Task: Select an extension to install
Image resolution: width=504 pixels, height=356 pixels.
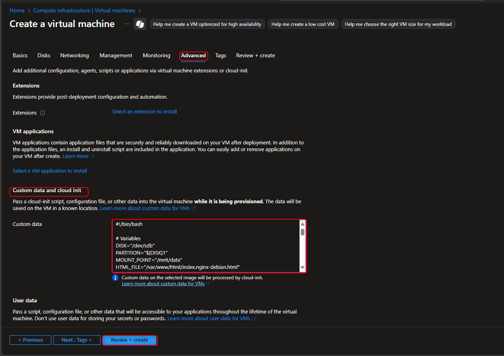Action: (x=144, y=111)
